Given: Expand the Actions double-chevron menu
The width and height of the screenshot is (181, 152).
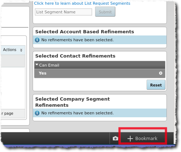Looking at the screenshot, I should tap(21, 50).
